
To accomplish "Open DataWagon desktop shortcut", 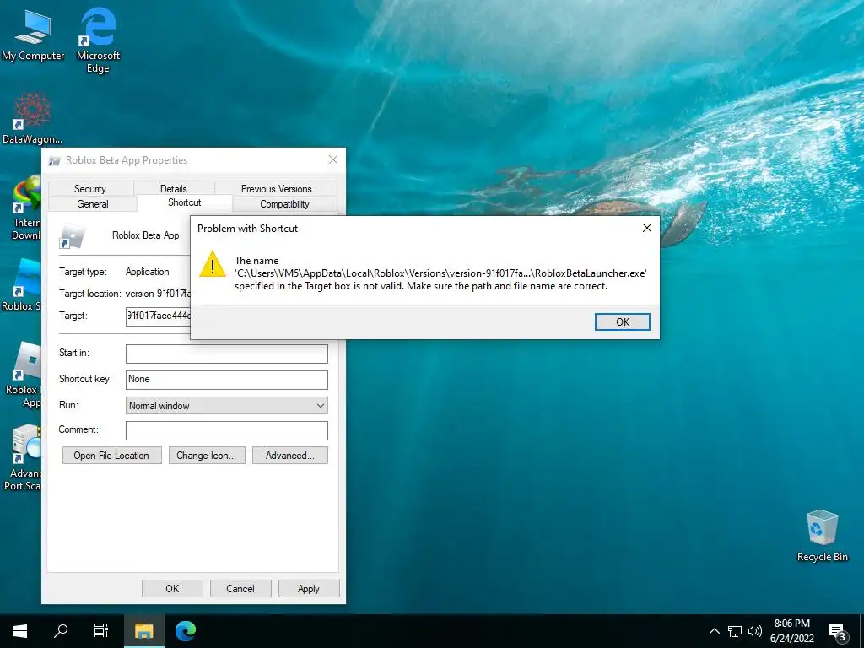I will [32, 118].
